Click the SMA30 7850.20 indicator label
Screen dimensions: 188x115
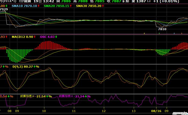pyautogui.click(x=90, y=6)
